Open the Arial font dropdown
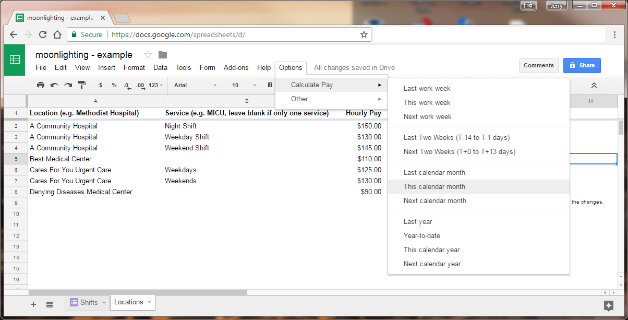Screen dimensions: 628x320 tap(196, 85)
